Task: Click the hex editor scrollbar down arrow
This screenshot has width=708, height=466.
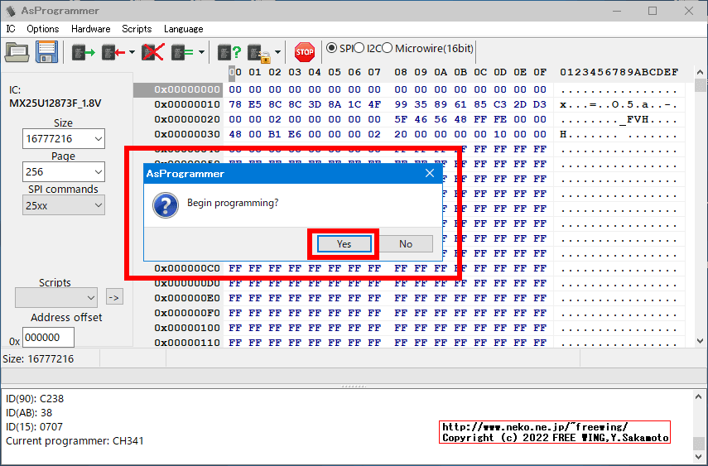Action: [701, 341]
